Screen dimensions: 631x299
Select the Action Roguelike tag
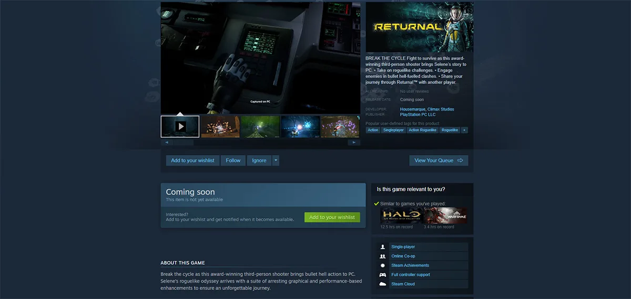[423, 130]
